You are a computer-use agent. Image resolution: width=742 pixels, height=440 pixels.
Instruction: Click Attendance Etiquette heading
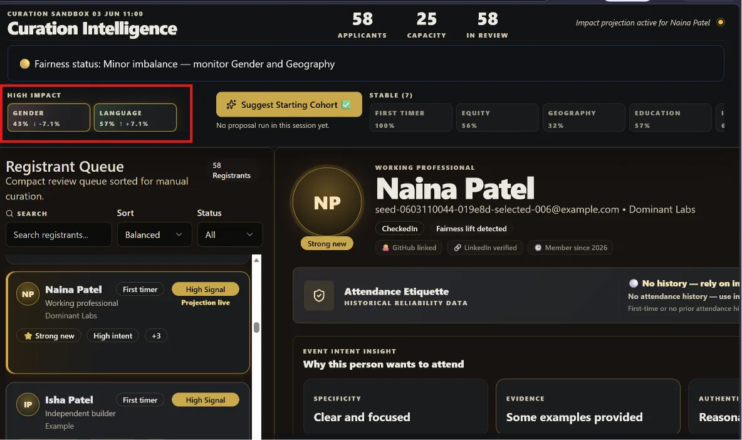click(397, 291)
